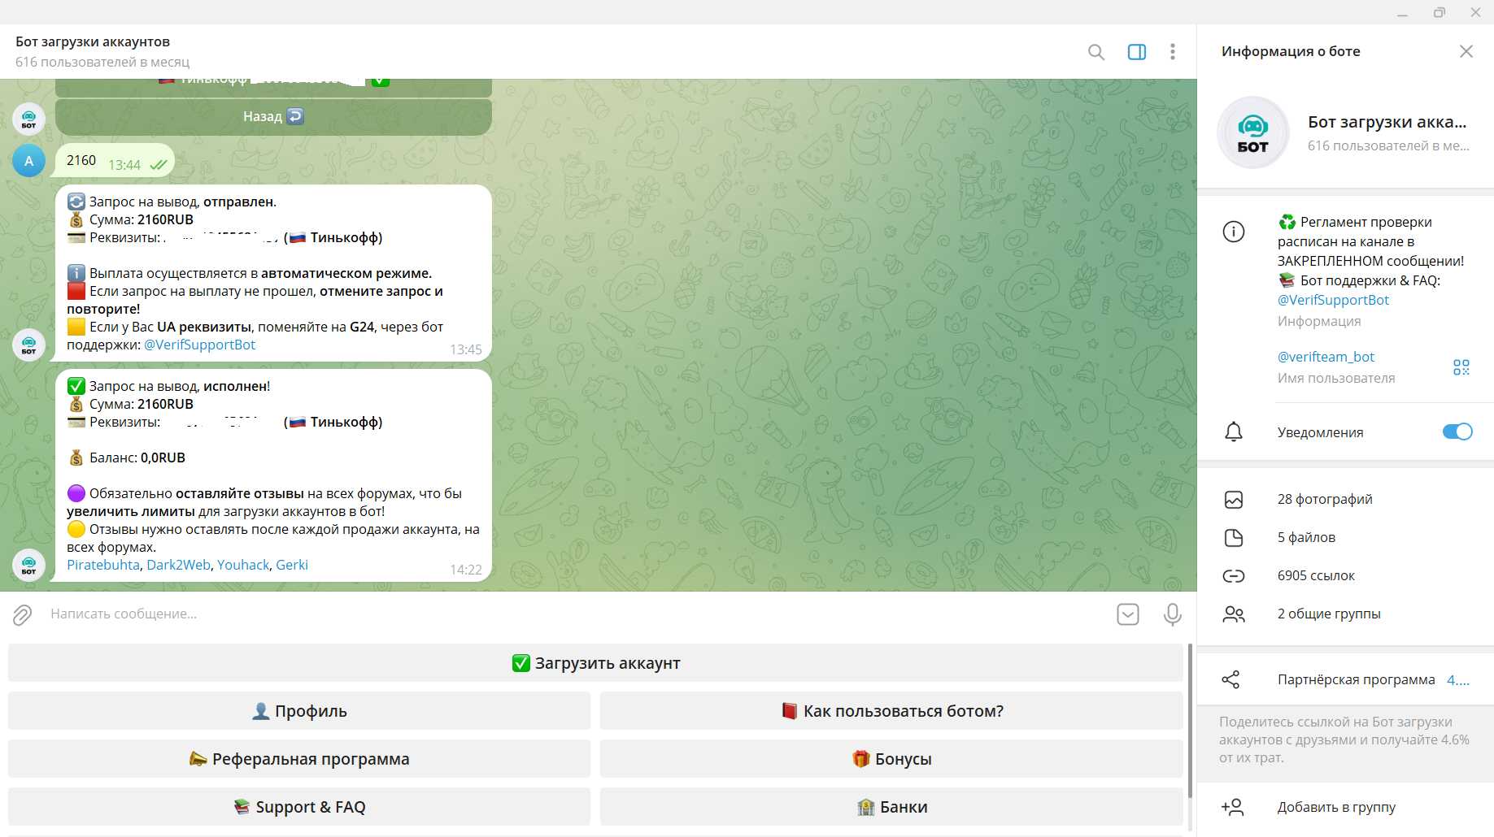Click the bot avatar in info panel
This screenshot has width=1494, height=837.
pos(1252,132)
